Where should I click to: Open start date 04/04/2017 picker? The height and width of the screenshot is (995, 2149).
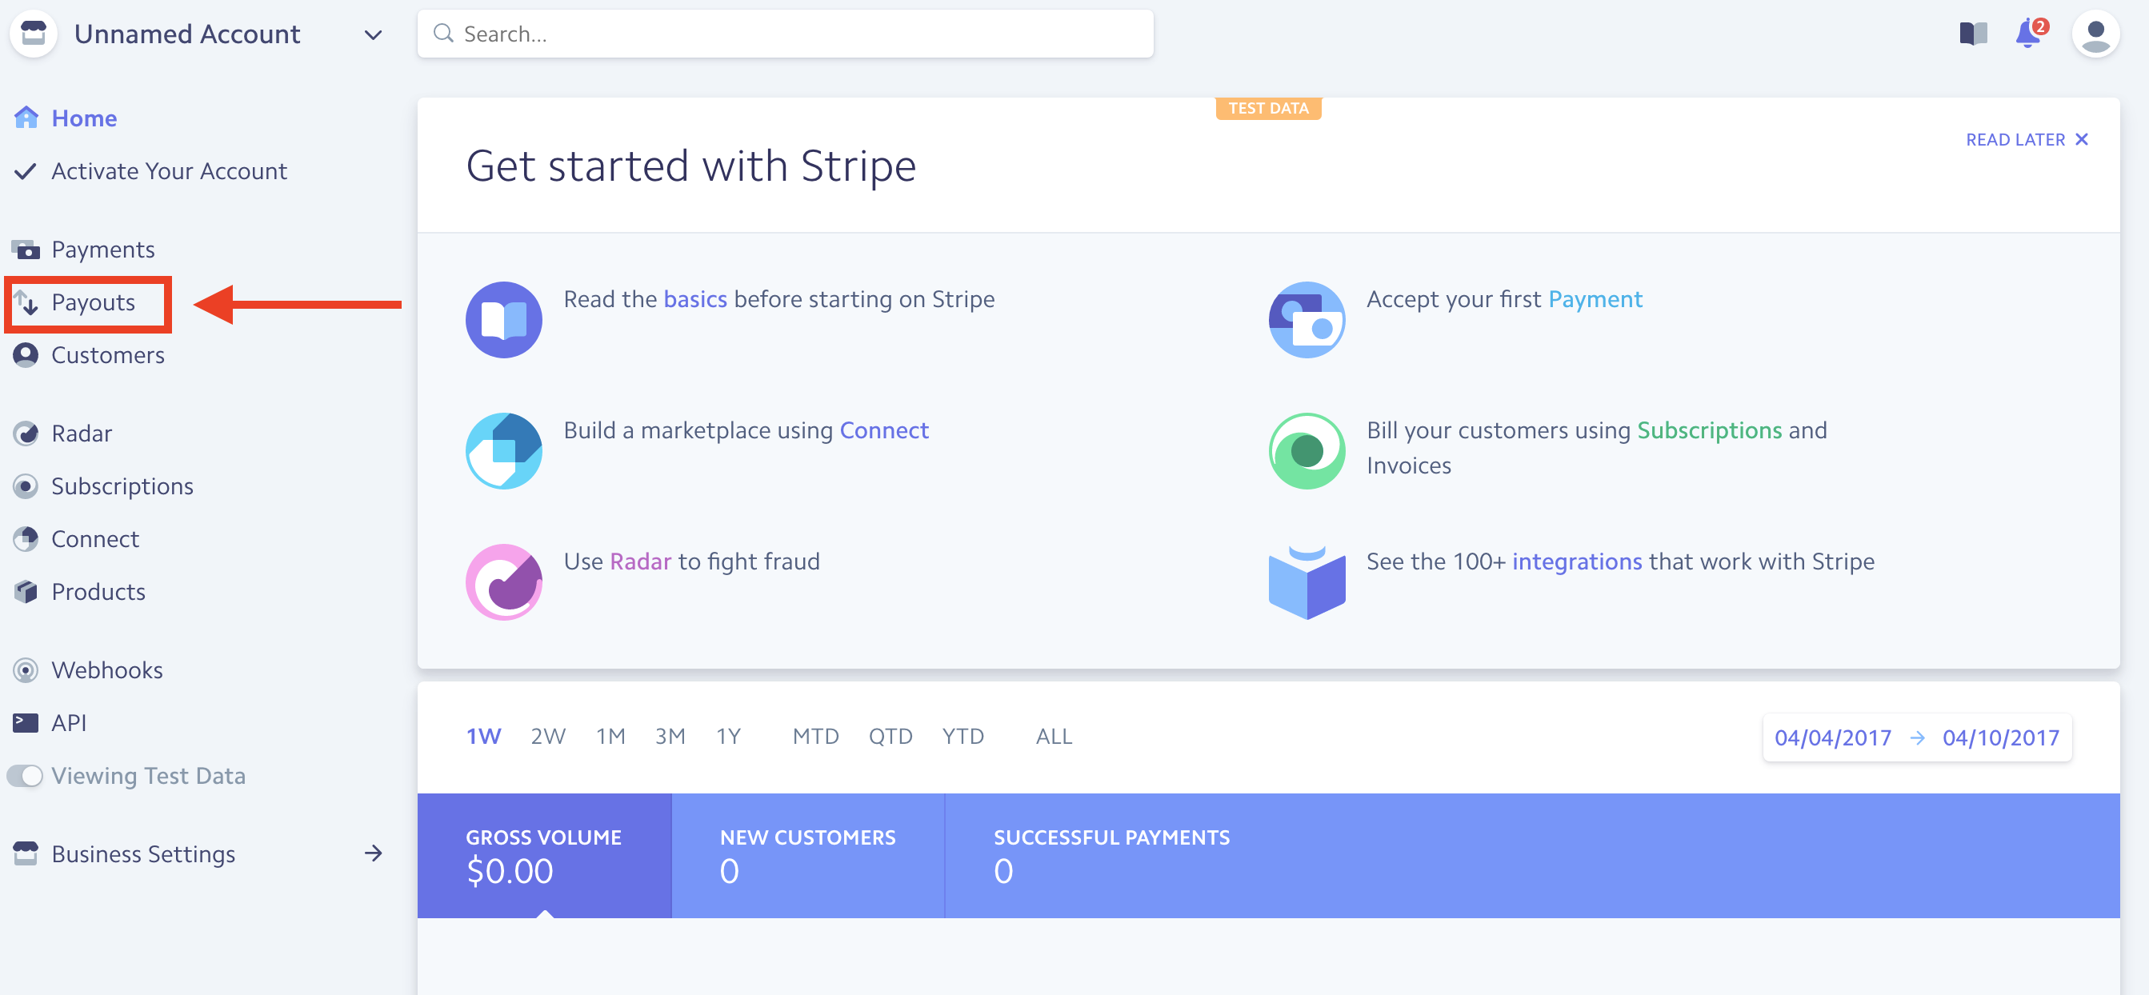pyautogui.click(x=1832, y=737)
